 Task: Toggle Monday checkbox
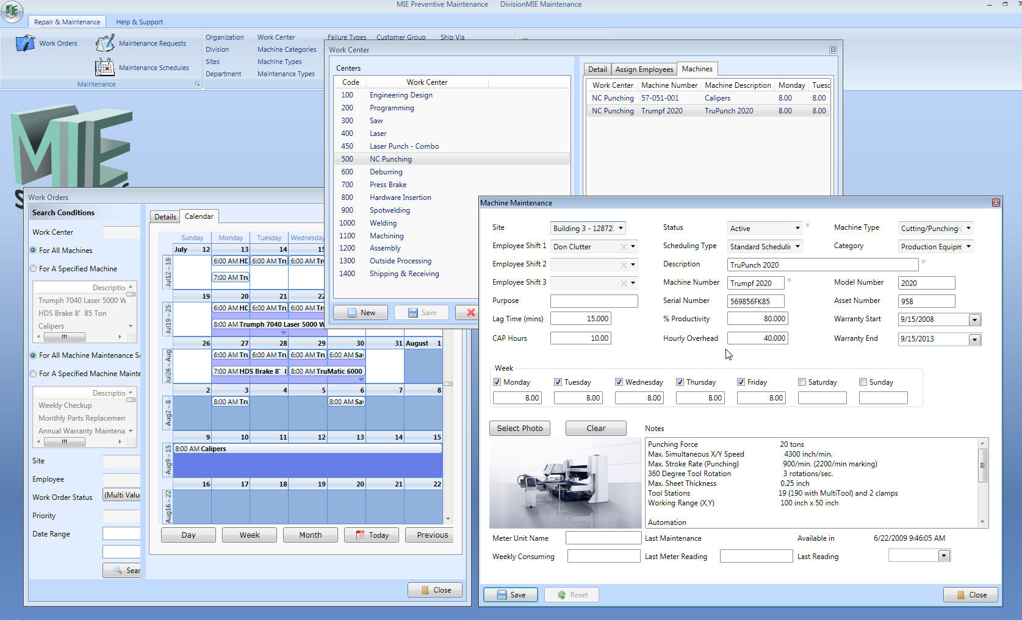tap(497, 382)
